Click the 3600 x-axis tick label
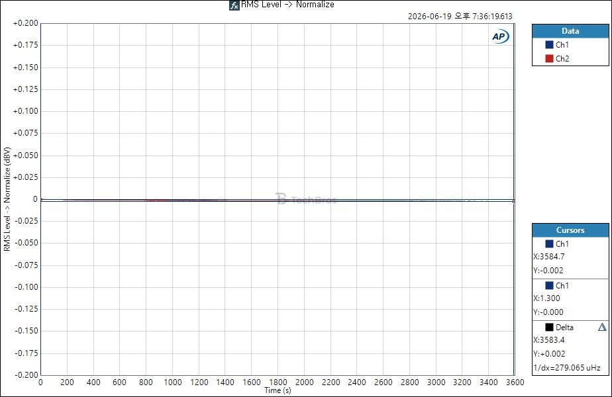 coord(515,382)
